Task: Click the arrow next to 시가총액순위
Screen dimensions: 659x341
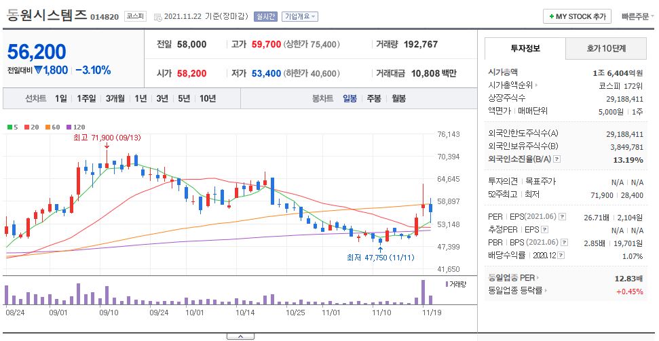Action: pos(536,85)
